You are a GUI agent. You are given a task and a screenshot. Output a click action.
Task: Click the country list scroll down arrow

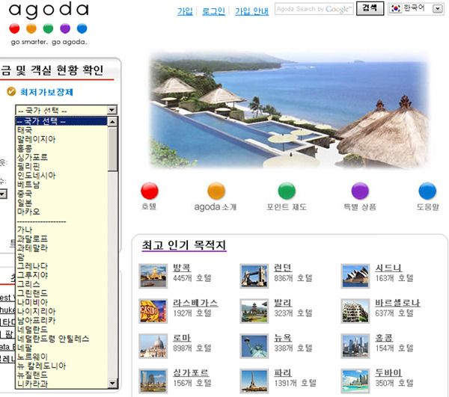click(112, 383)
